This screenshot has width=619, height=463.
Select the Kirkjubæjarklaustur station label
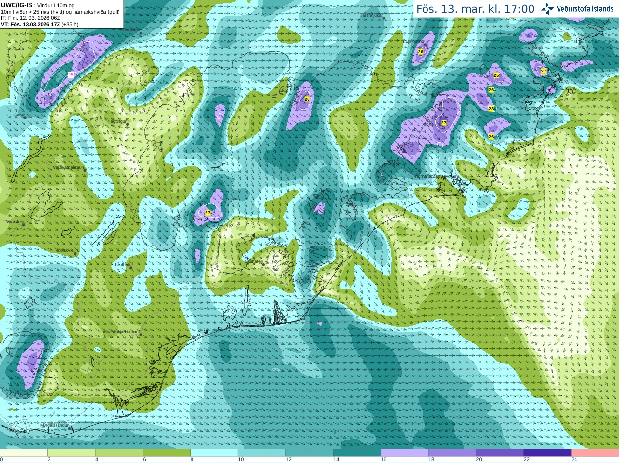coord(121,332)
